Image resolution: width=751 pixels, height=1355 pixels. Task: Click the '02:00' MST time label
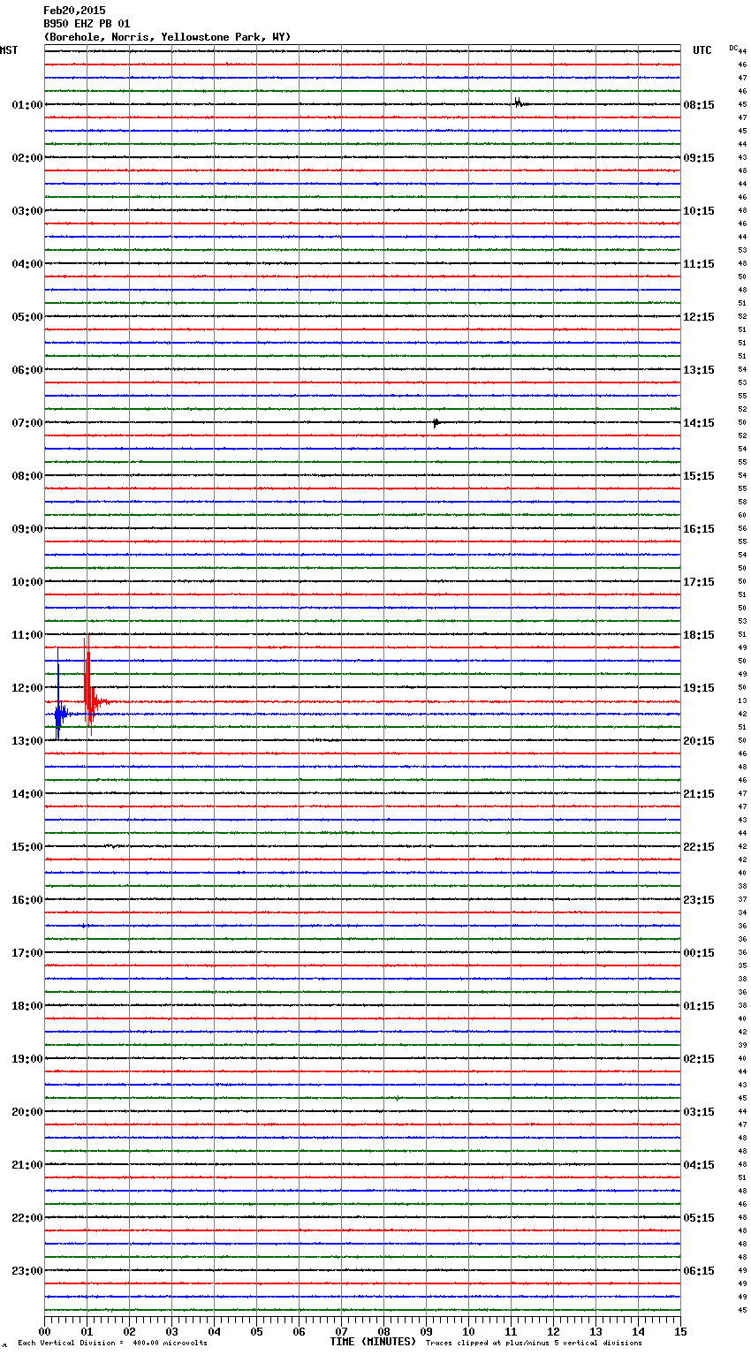27,158
